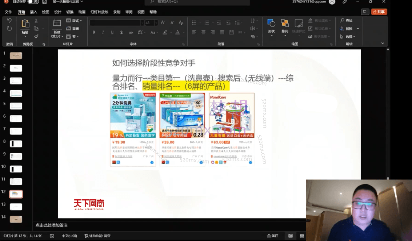Click Reset (重置) slide button

(73, 29)
